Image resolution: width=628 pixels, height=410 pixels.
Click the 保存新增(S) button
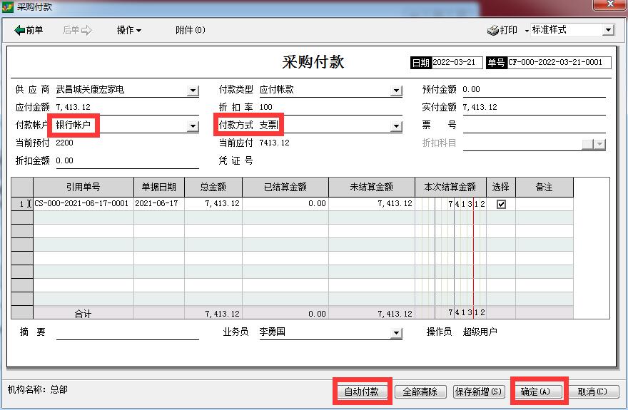click(x=478, y=391)
